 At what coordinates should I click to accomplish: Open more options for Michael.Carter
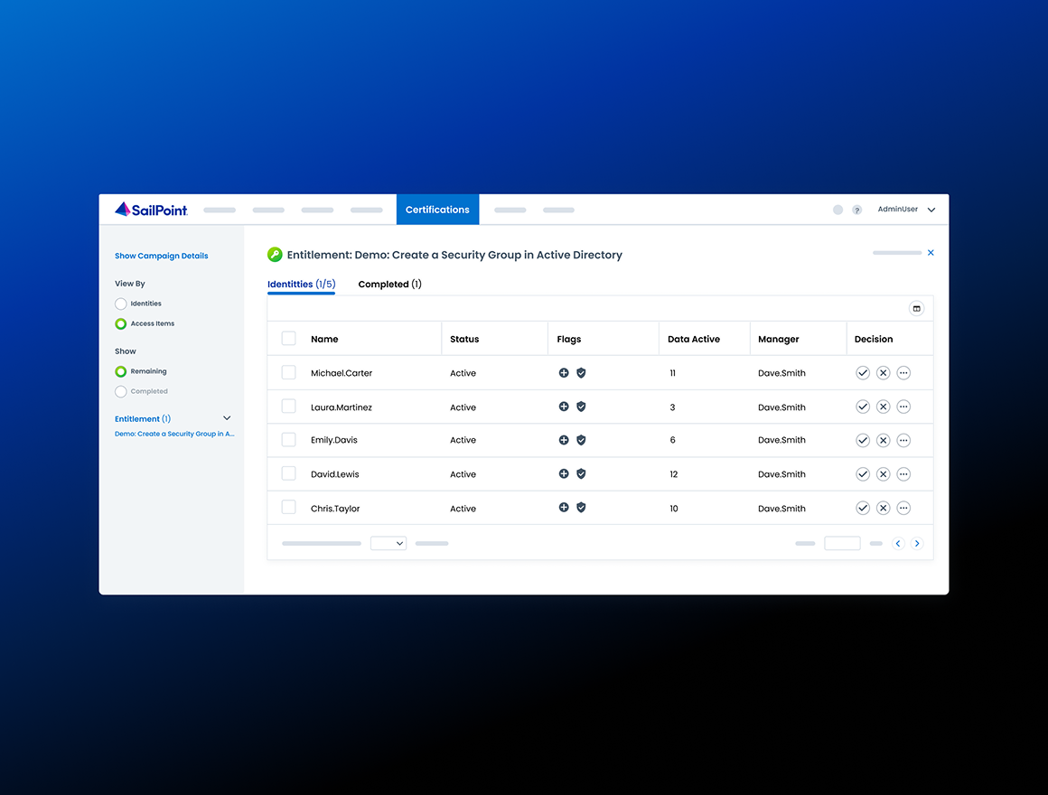(x=903, y=373)
